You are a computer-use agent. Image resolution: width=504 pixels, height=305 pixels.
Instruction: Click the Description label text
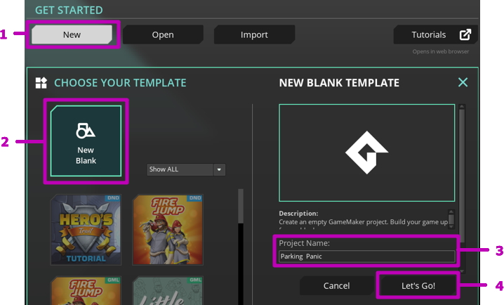tap(298, 214)
